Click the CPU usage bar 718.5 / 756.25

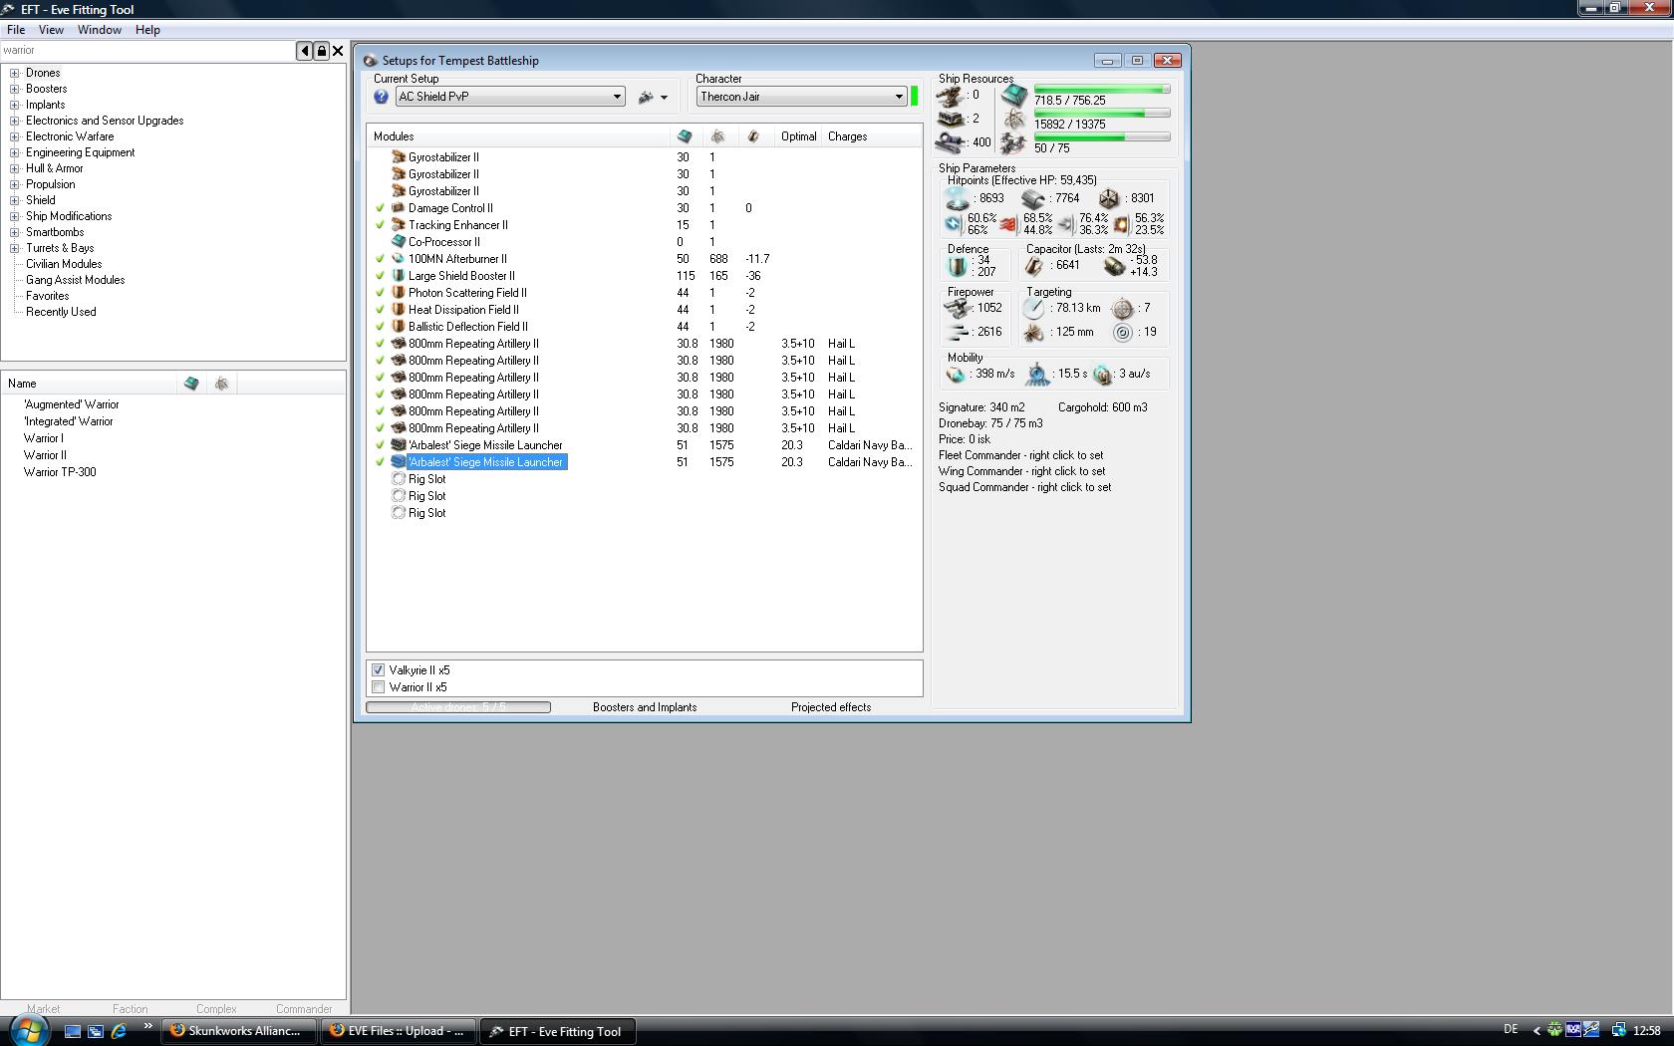[1102, 90]
